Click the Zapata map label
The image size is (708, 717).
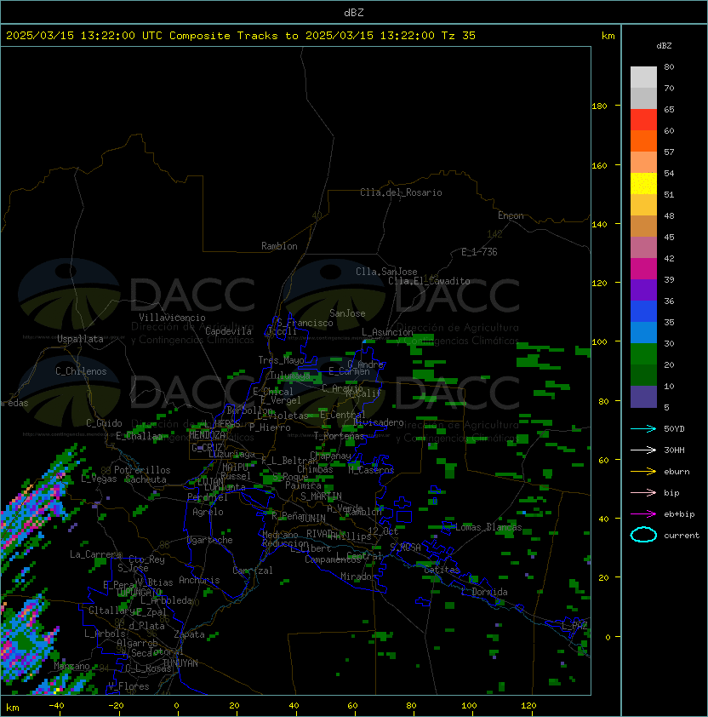coord(189,634)
